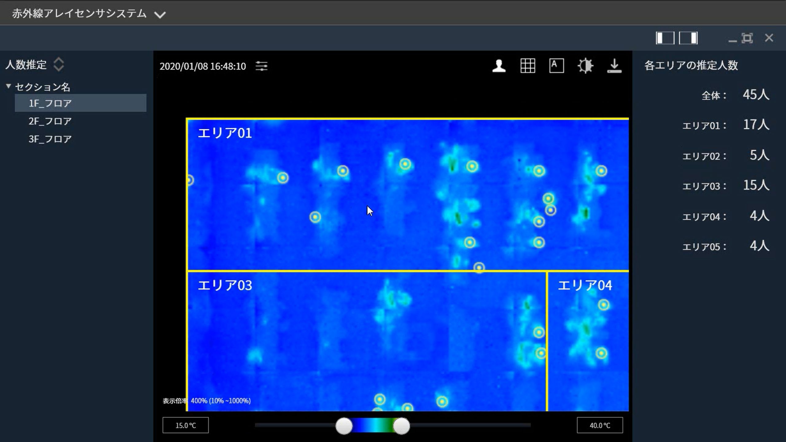Click the 40.0 ℃ maximum temperature field
786x442 pixels.
[x=600, y=425]
